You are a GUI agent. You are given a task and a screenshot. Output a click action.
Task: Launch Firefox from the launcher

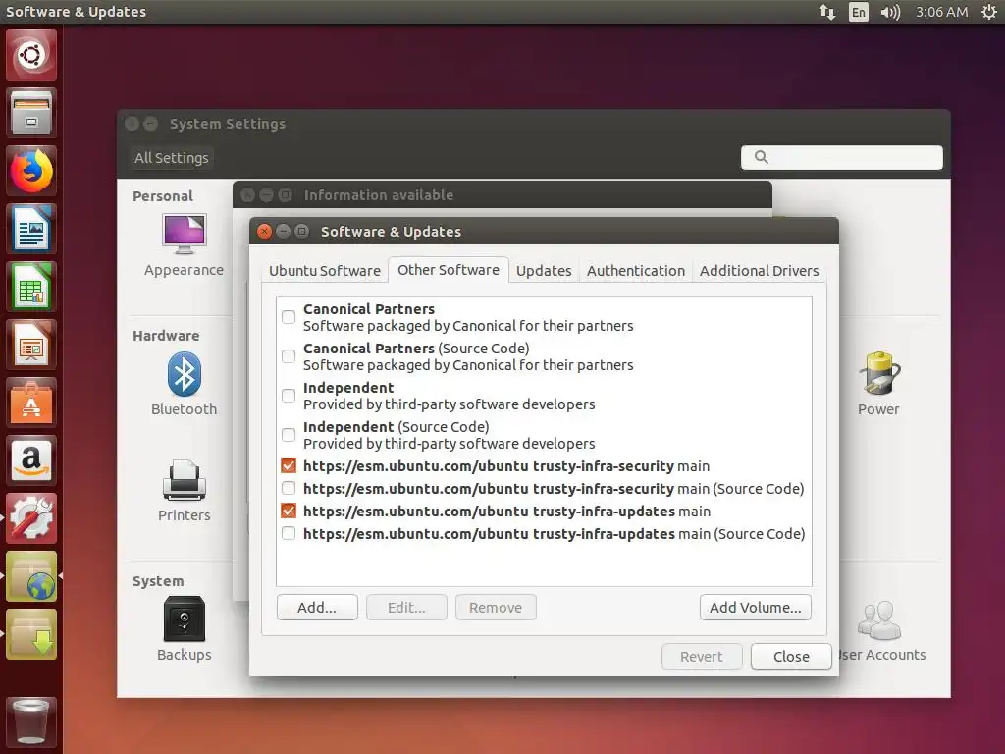click(30, 171)
